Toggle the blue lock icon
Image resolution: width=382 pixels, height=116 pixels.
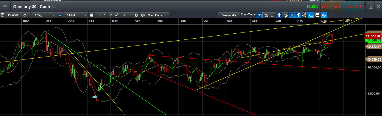point(59,15)
